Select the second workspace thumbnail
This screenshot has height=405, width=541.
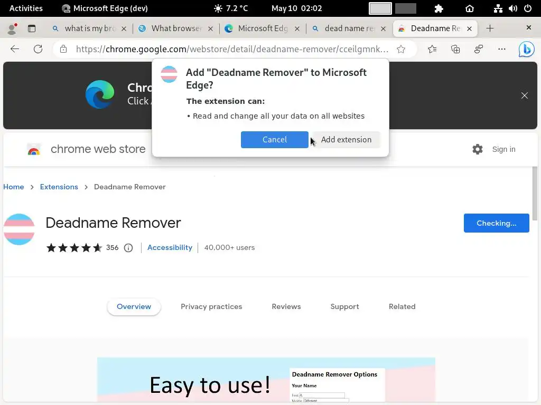pos(405,8)
